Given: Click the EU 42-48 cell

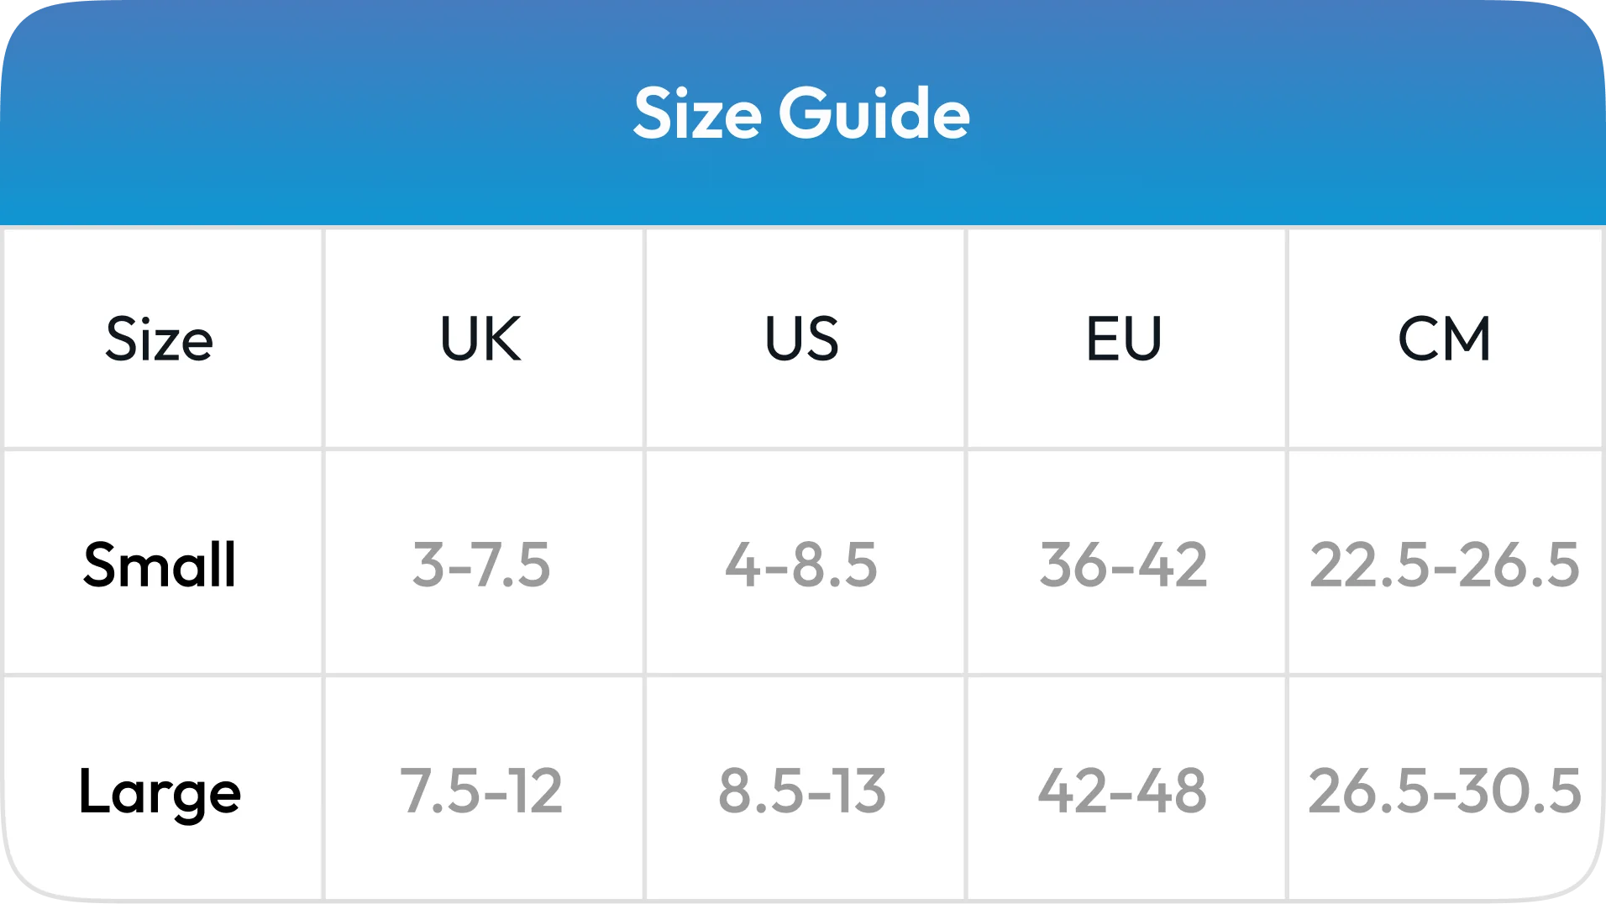Looking at the screenshot, I should [1124, 791].
